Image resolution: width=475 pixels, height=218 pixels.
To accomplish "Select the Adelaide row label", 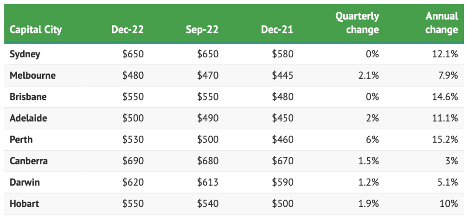I will click(28, 118).
